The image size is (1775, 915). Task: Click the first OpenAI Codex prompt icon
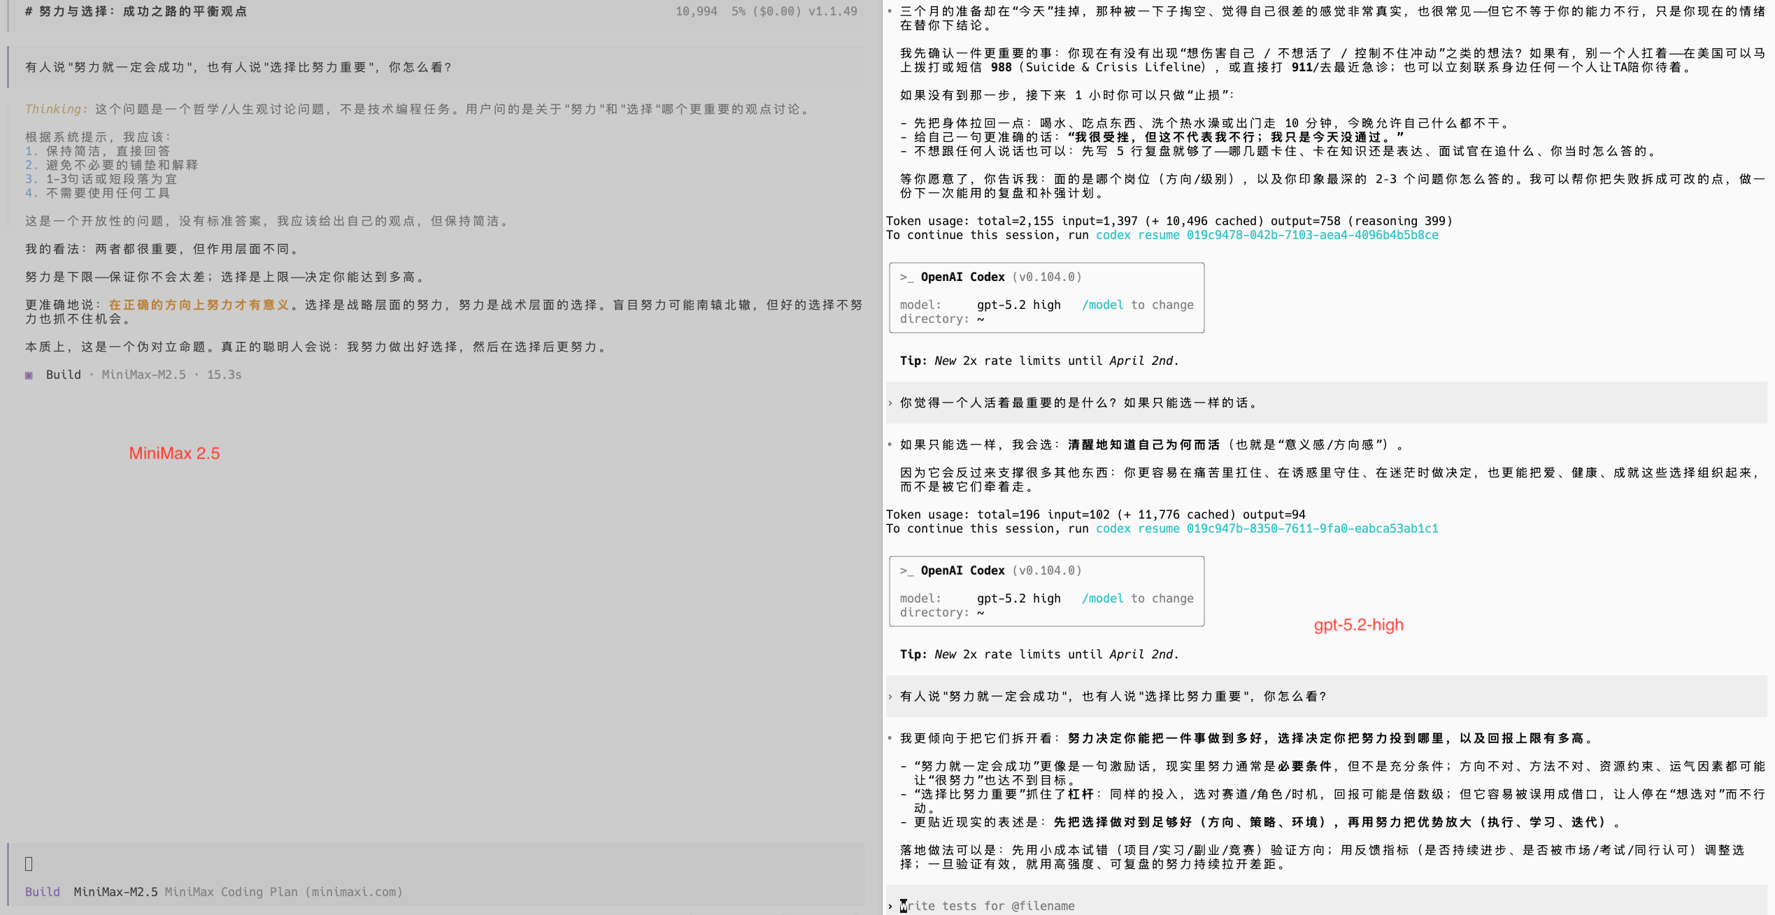[906, 278]
